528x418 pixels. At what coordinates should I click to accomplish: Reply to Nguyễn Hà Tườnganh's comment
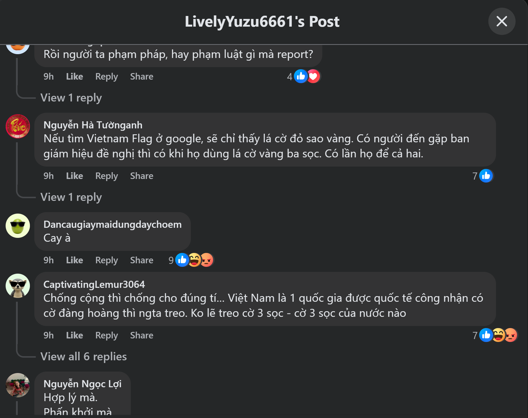coord(107,176)
